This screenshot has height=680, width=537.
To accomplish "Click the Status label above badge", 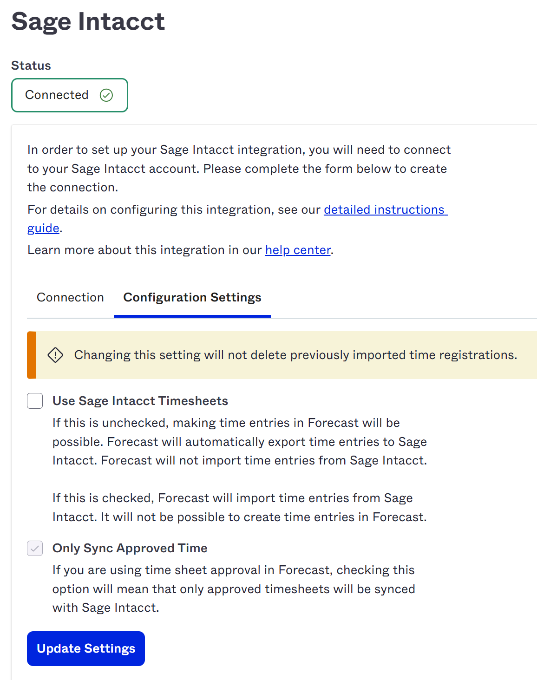I will (x=31, y=65).
